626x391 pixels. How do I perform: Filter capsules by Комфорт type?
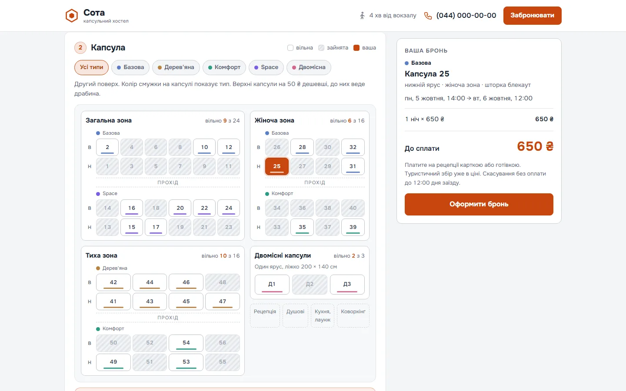click(x=224, y=67)
